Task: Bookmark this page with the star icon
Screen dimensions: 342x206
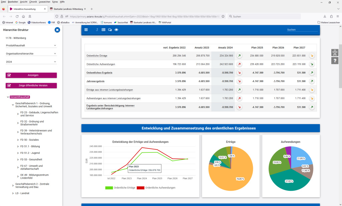Action: 223,16
